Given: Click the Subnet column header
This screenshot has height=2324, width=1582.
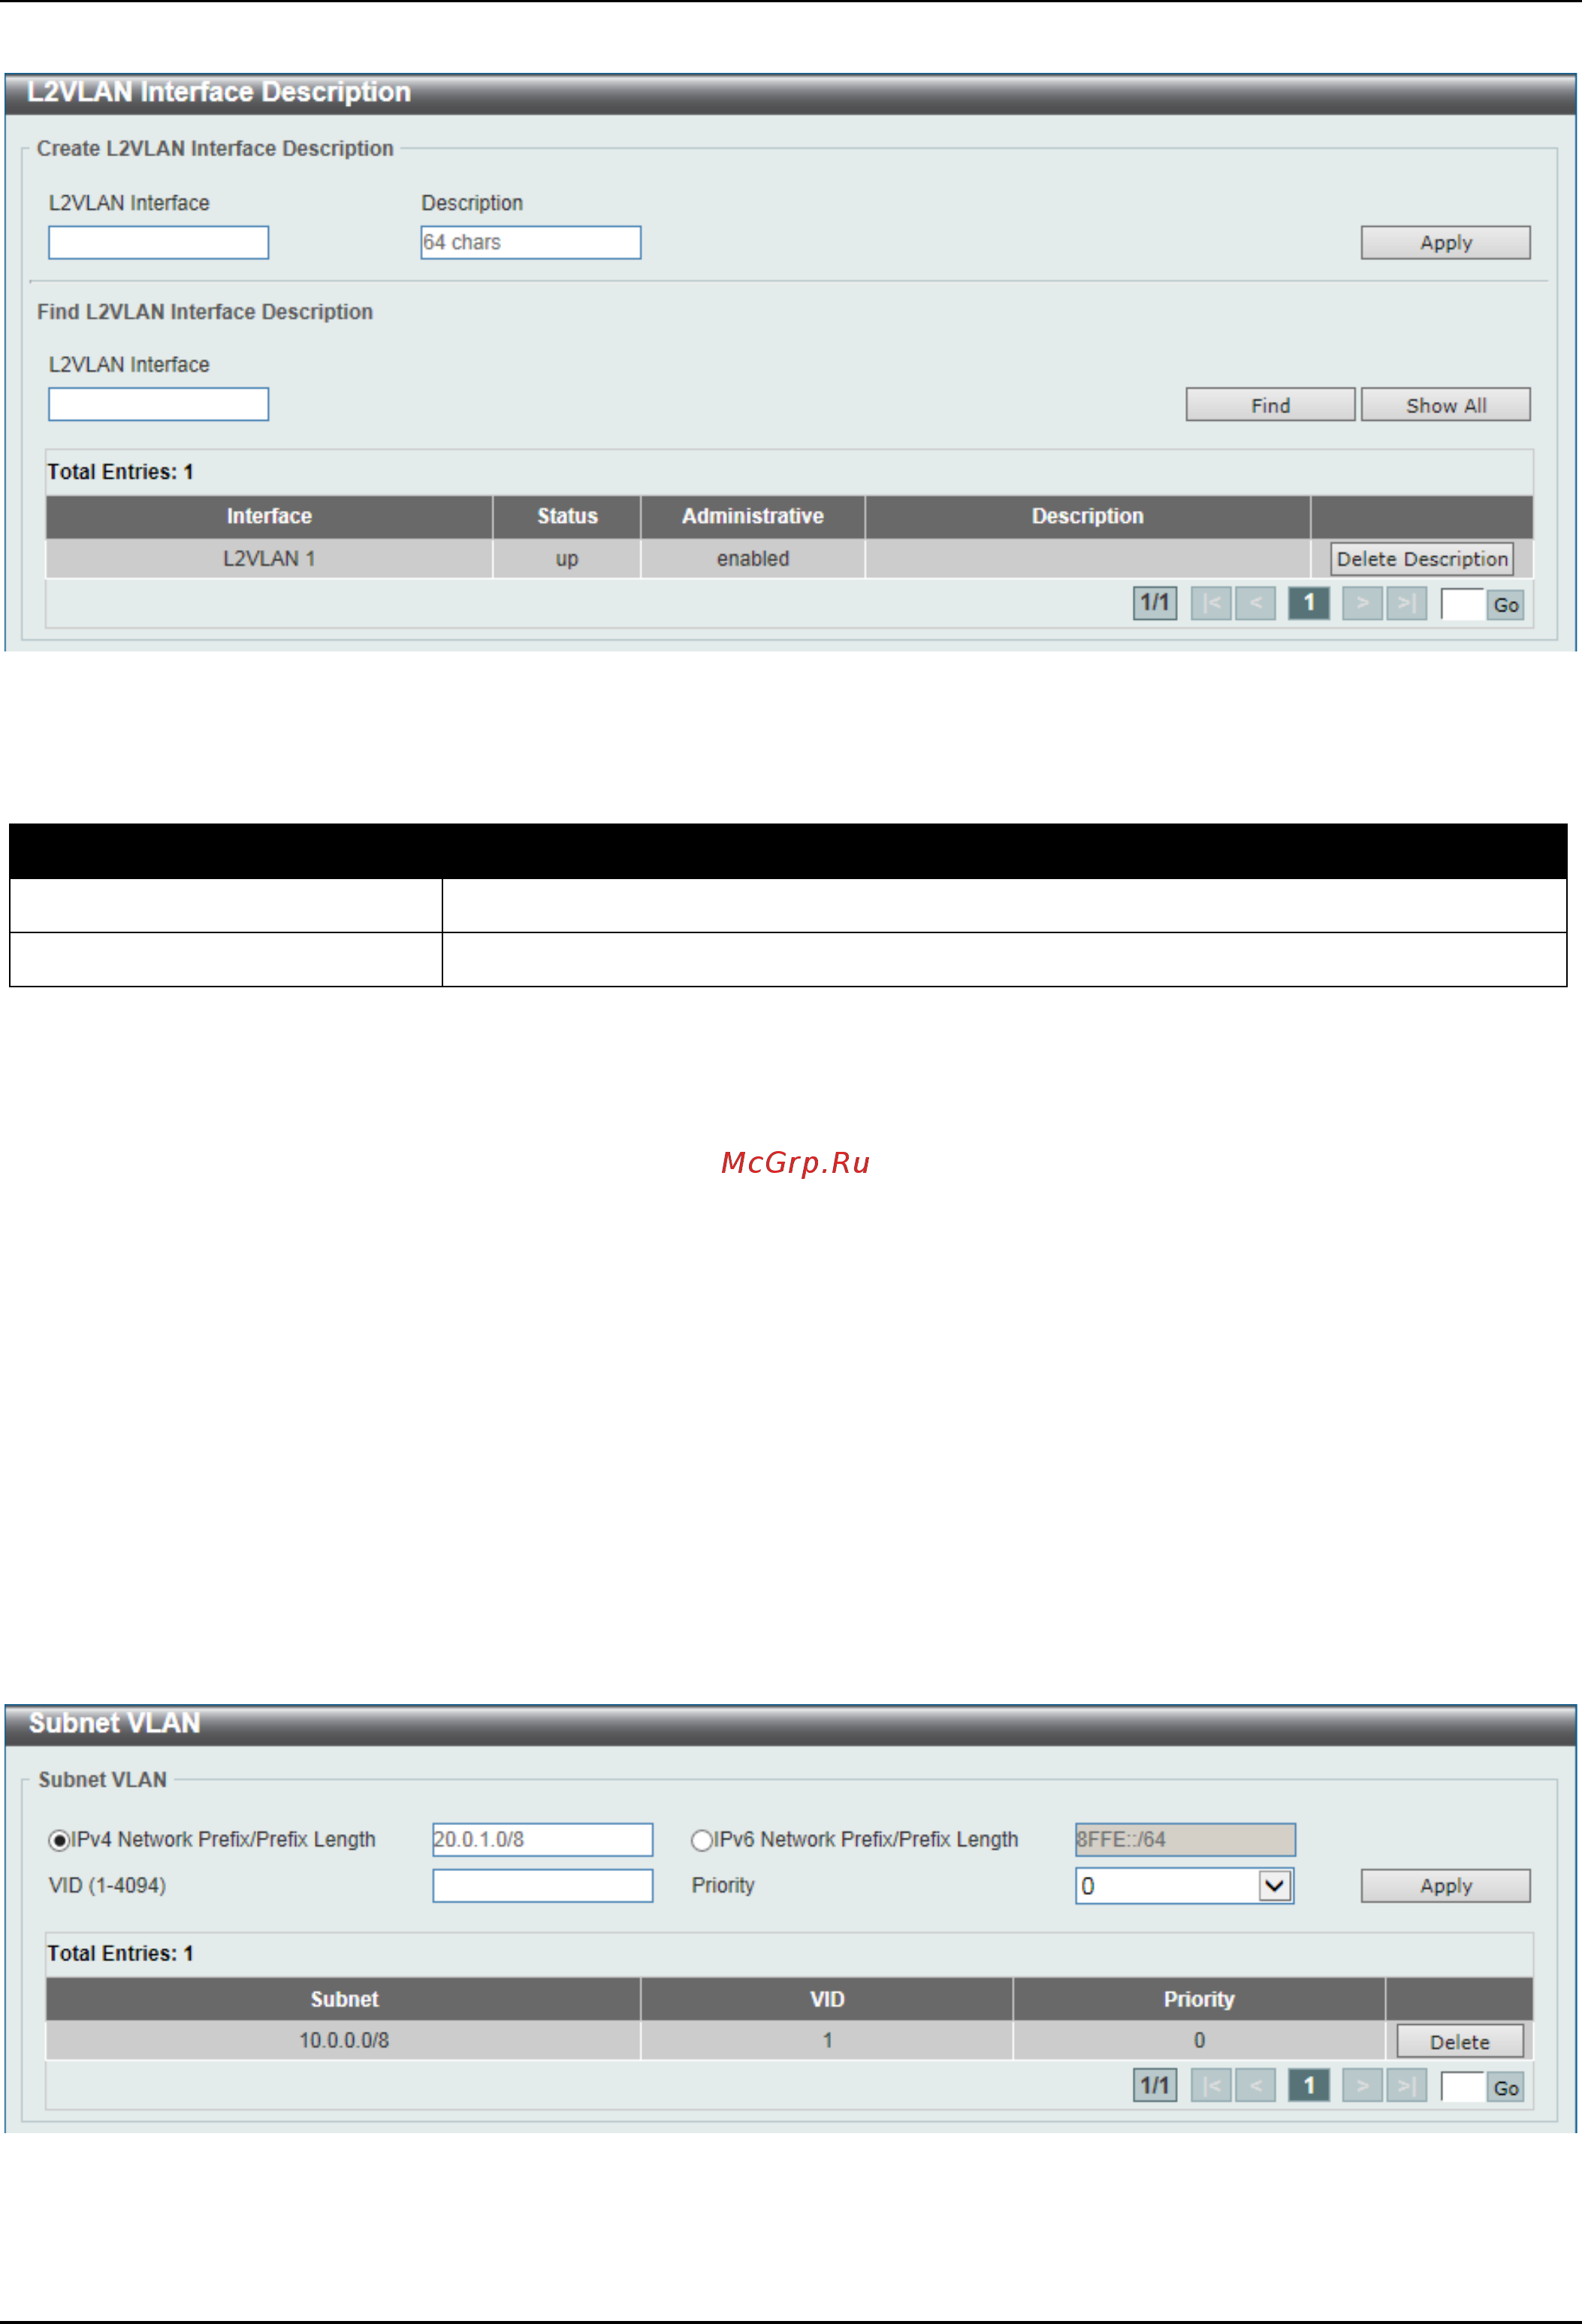Looking at the screenshot, I should (344, 2000).
